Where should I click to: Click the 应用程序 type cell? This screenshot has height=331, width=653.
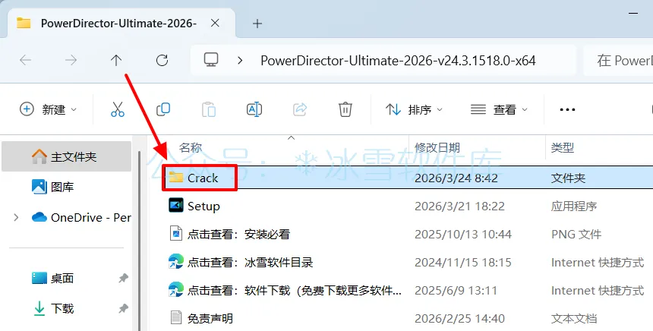click(x=574, y=206)
